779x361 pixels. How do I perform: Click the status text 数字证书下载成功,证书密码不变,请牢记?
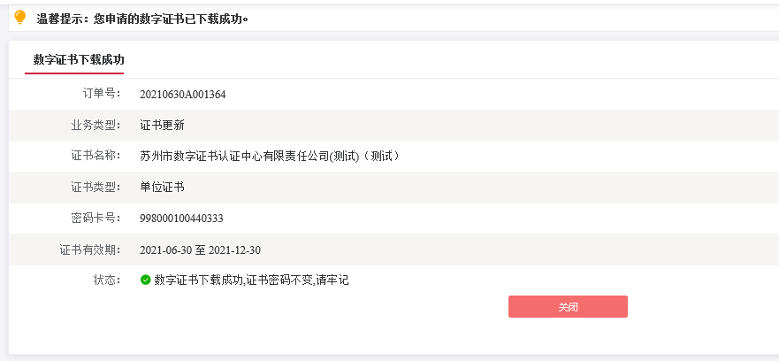251,280
